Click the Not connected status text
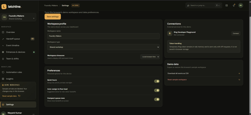 (179, 35)
